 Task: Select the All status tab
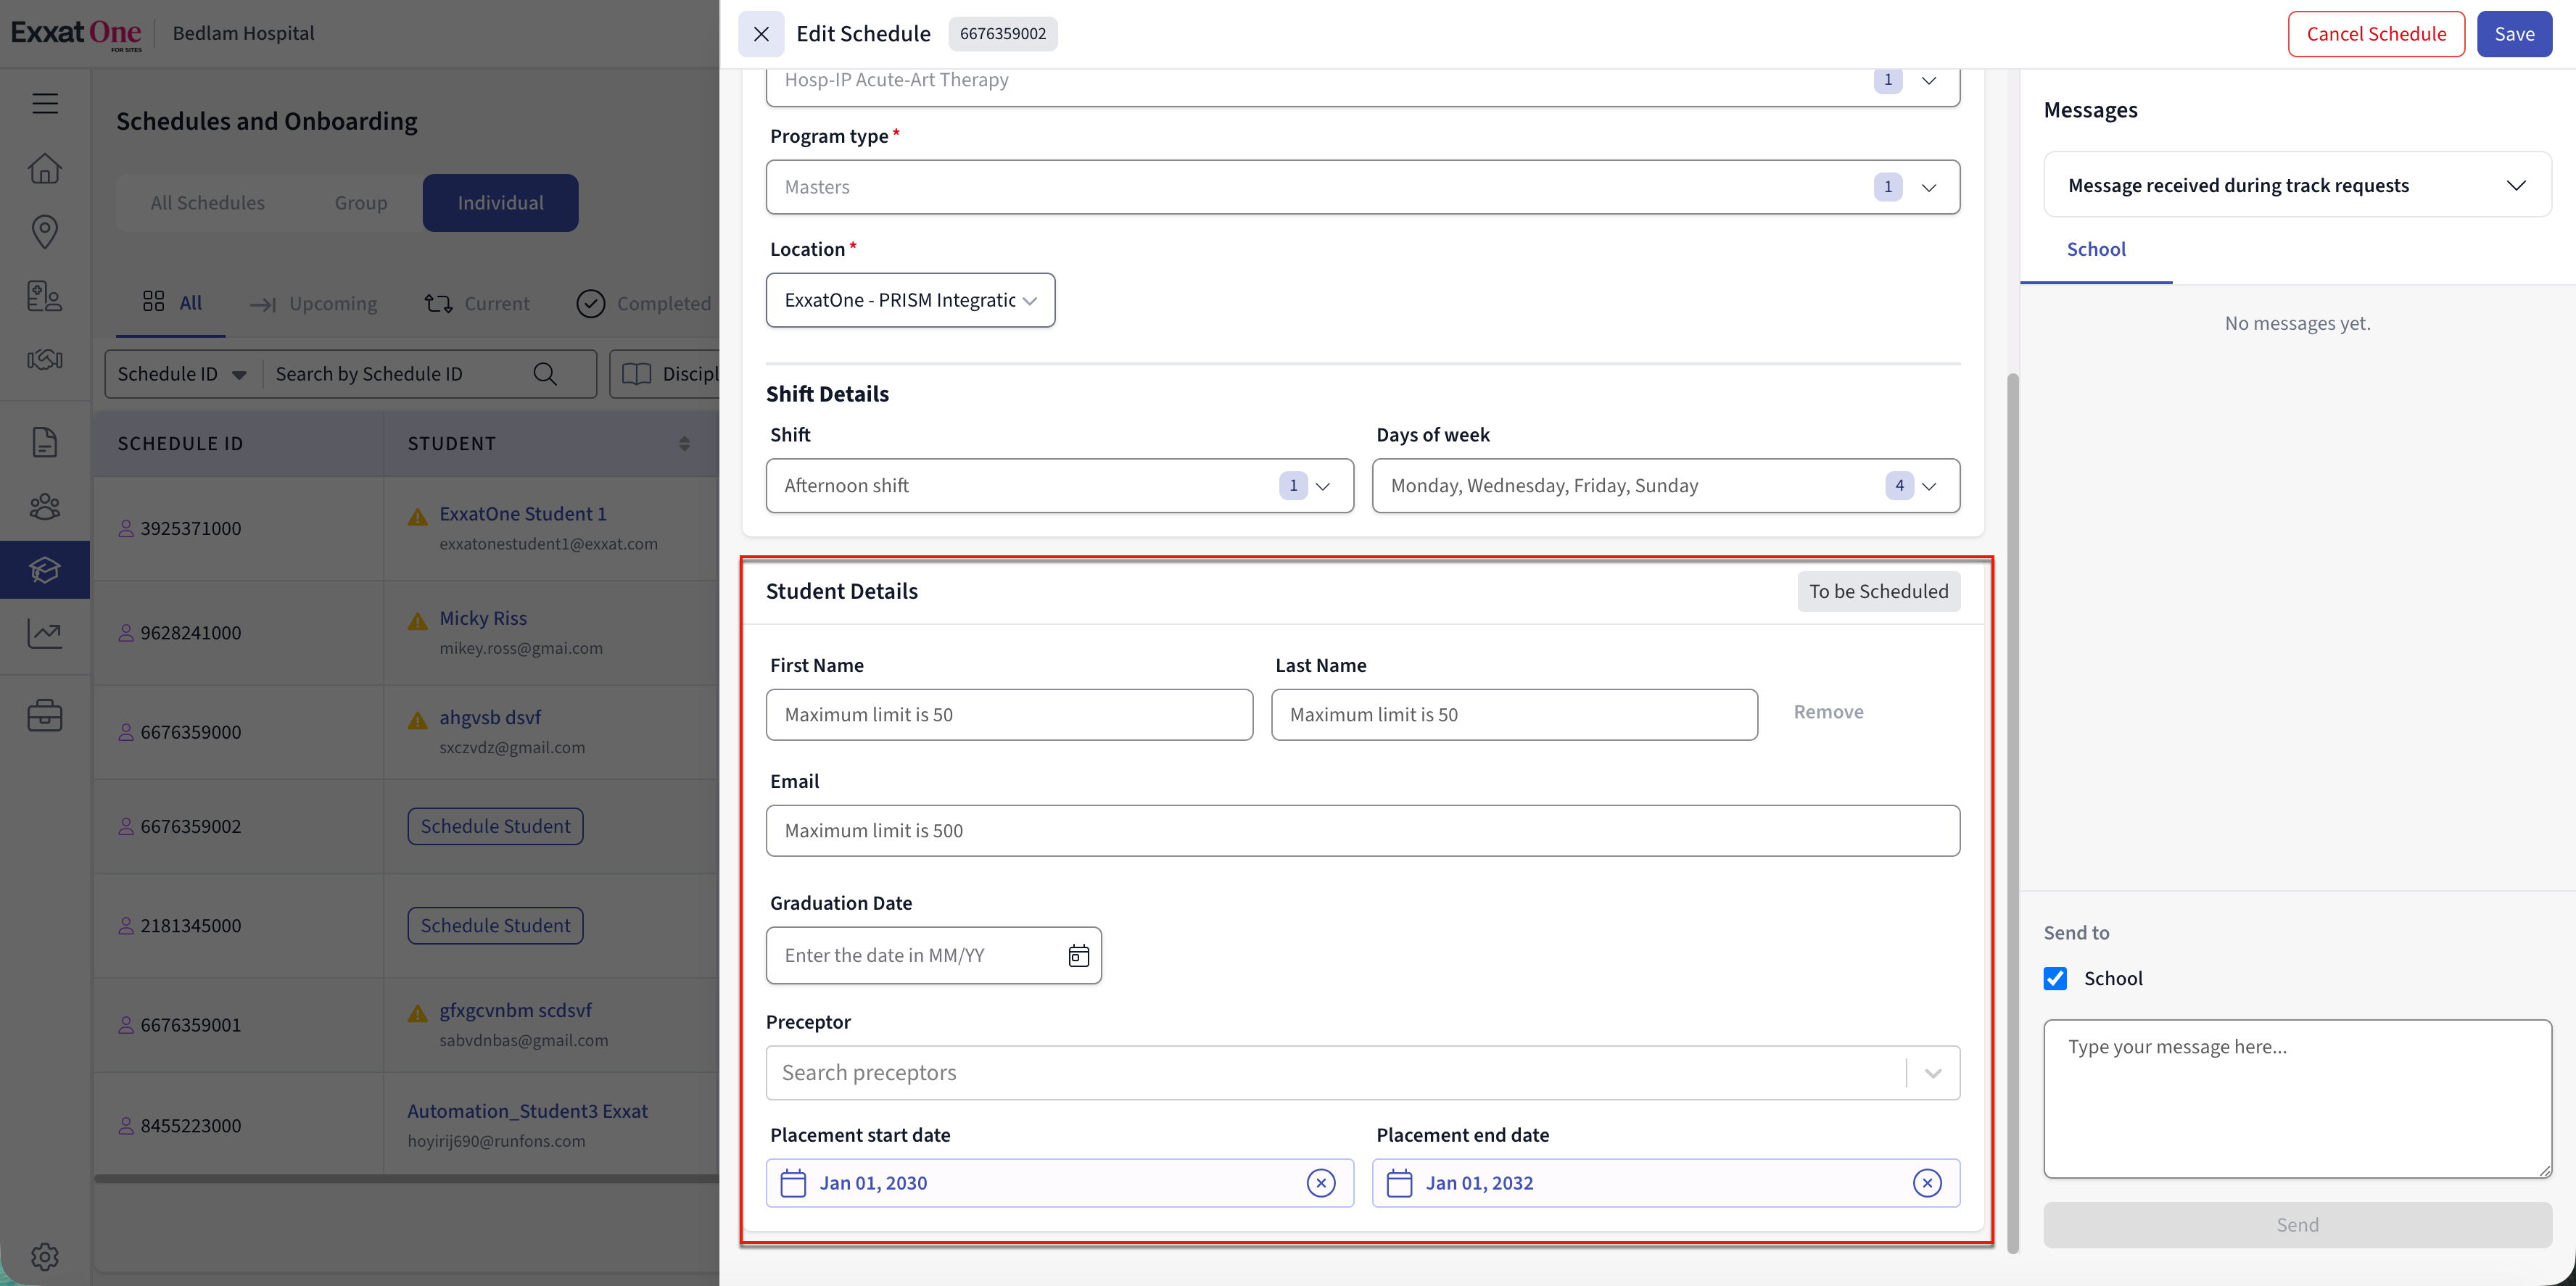(x=171, y=303)
